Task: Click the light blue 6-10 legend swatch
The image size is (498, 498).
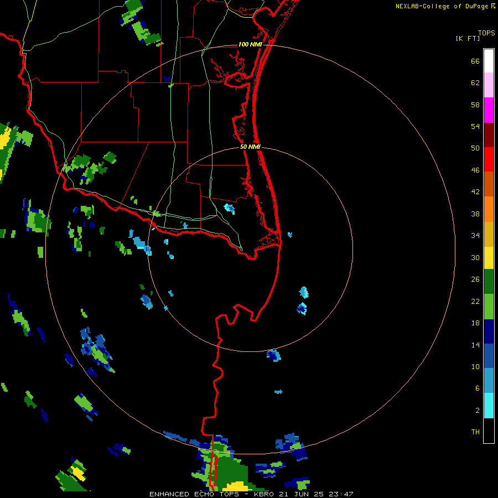Action: coord(489,381)
